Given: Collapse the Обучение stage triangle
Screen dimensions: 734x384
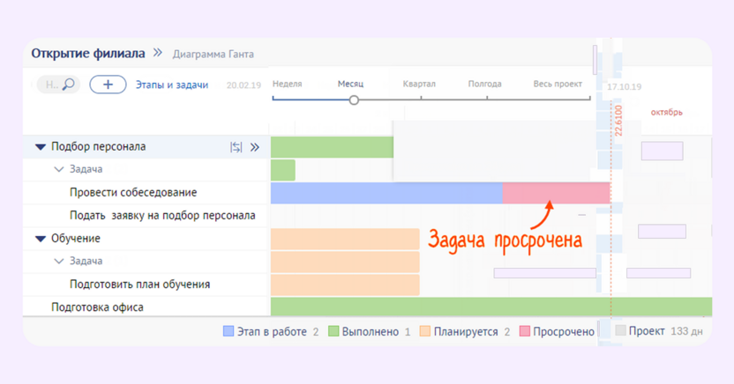Looking at the screenshot, I should (x=41, y=239).
